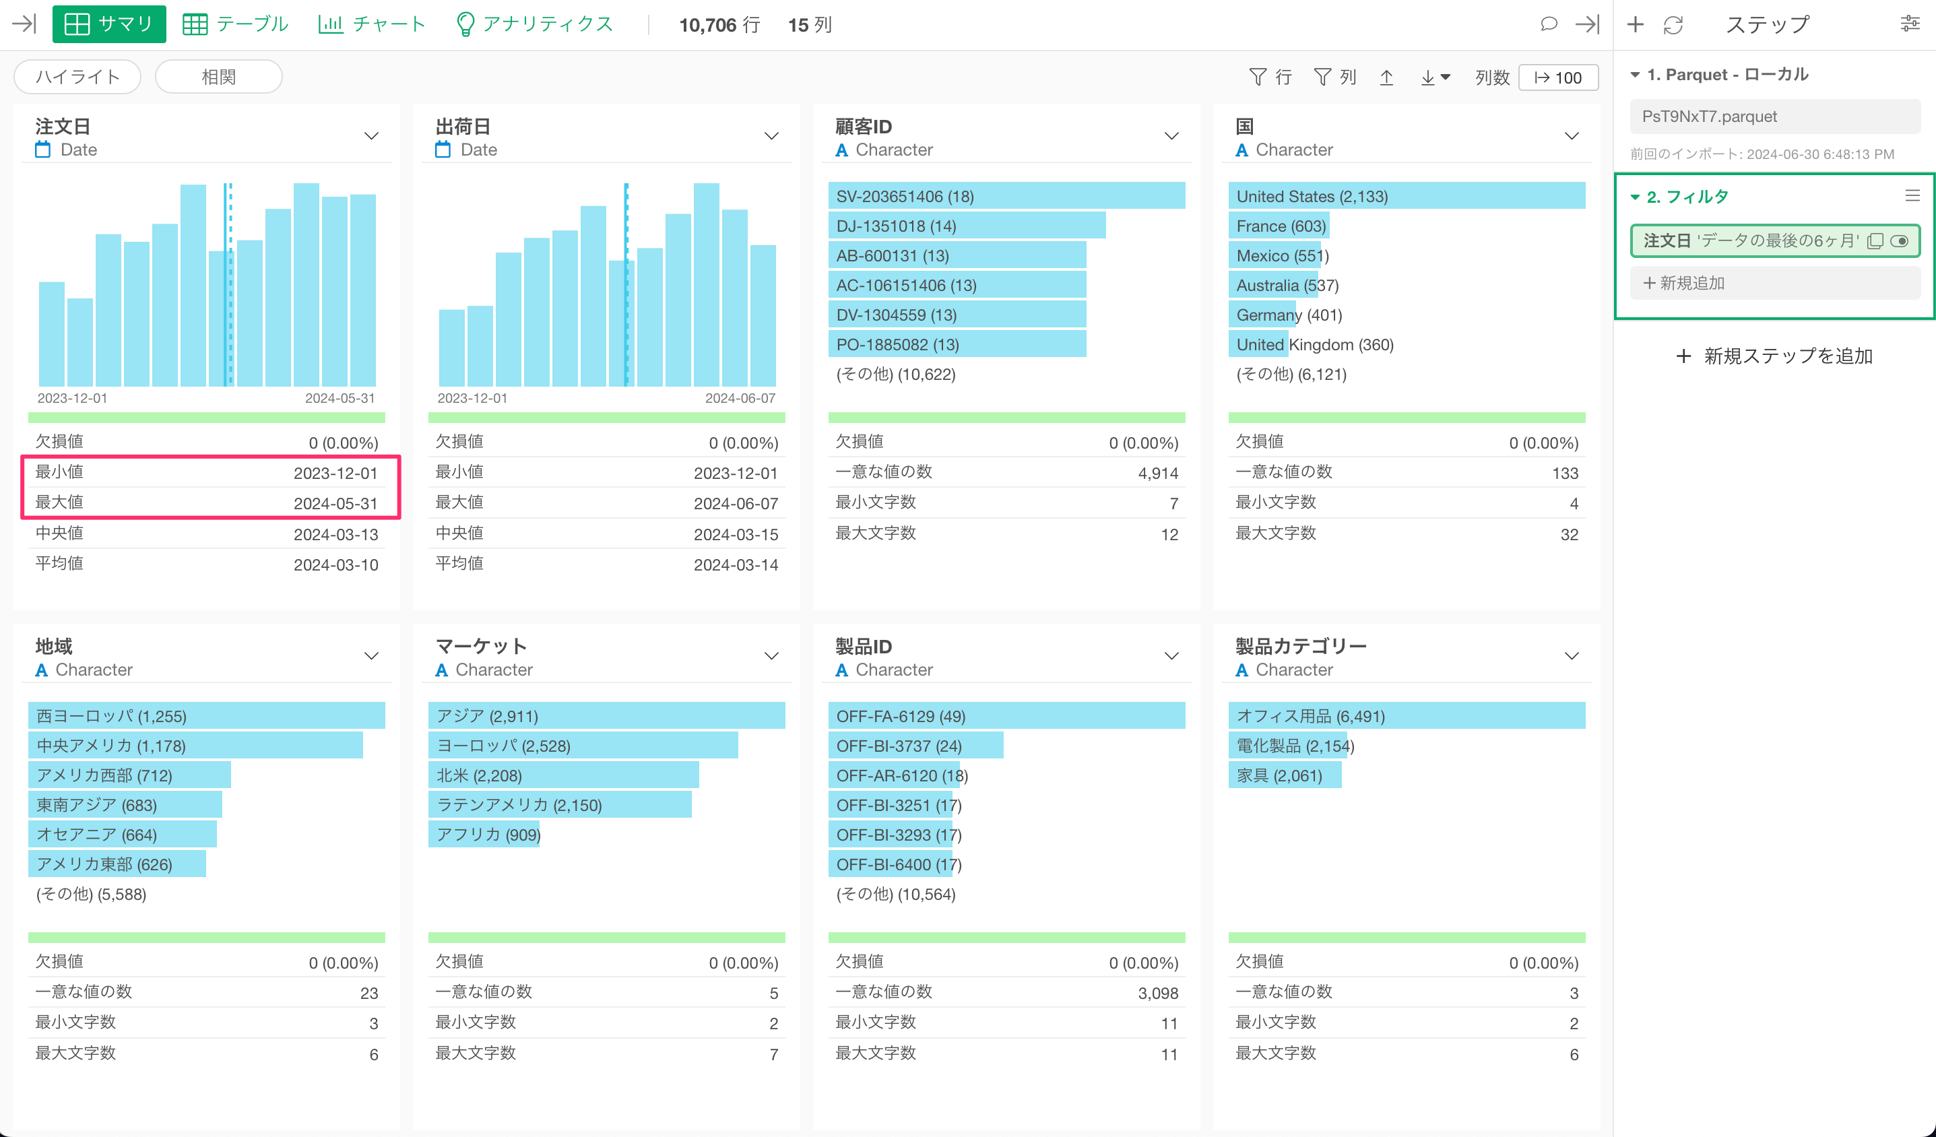Open the 出荷日 column menu chevron
This screenshot has width=1936, height=1137.
[x=771, y=136]
